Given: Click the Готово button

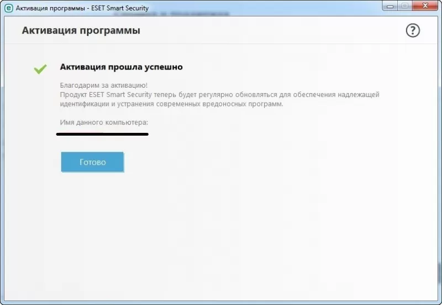Looking at the screenshot, I should 92,162.
